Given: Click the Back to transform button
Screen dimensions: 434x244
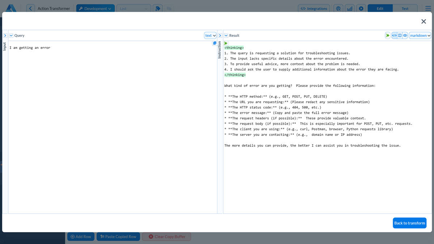Looking at the screenshot, I should click(x=409, y=223).
